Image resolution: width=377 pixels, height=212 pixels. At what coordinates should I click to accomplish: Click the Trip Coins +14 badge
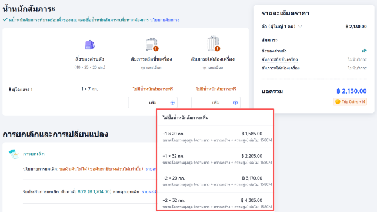(350, 102)
